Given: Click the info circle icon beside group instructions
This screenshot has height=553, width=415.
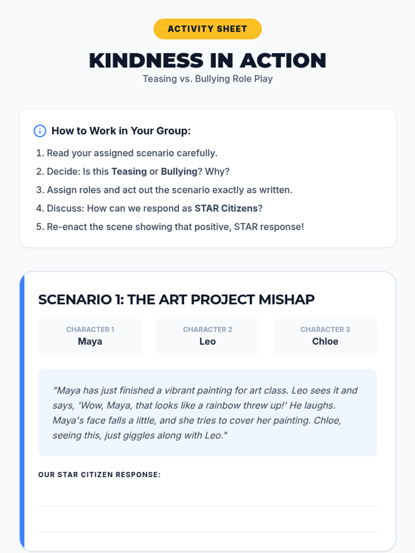Looking at the screenshot, I should point(40,131).
